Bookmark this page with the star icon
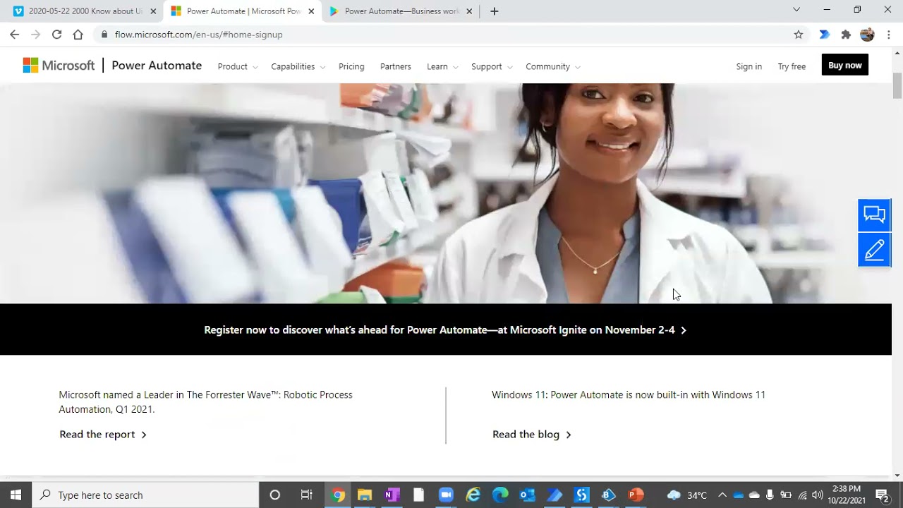The image size is (903, 508). (799, 34)
